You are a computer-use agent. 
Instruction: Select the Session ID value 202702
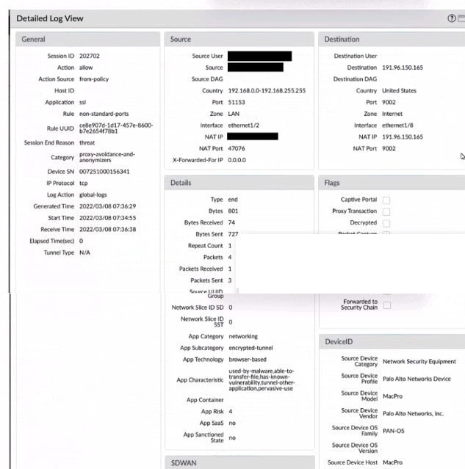(x=89, y=56)
